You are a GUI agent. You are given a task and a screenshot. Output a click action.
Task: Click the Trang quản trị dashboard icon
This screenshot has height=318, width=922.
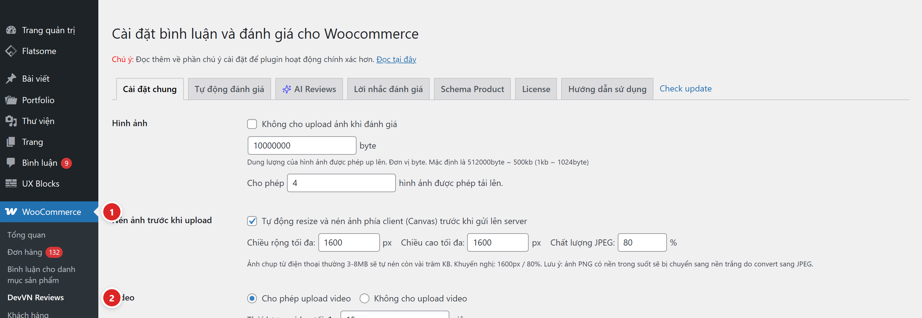point(11,30)
